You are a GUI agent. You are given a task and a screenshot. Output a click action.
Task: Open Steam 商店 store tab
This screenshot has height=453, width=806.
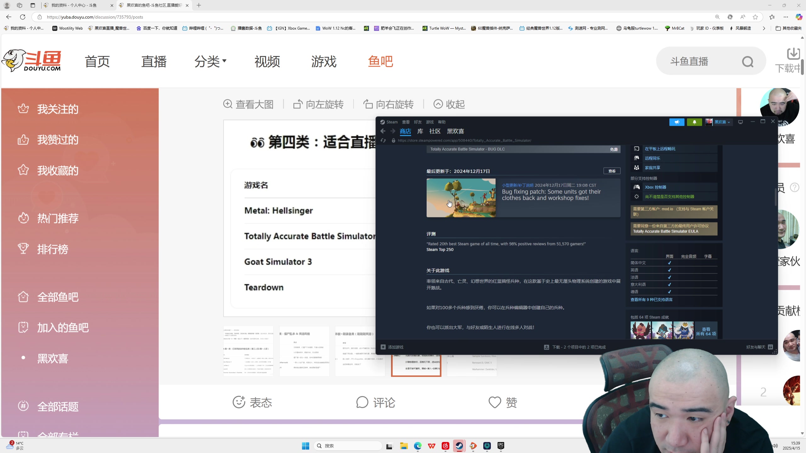coord(405,131)
